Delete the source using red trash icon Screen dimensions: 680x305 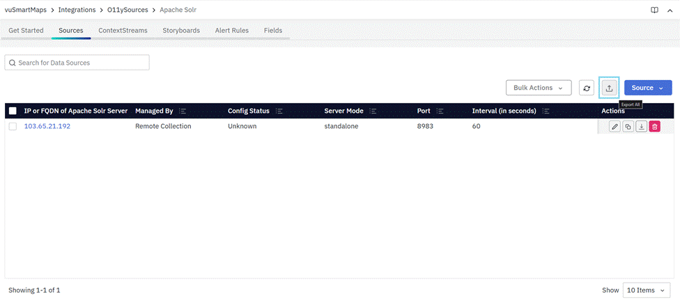[x=655, y=127]
